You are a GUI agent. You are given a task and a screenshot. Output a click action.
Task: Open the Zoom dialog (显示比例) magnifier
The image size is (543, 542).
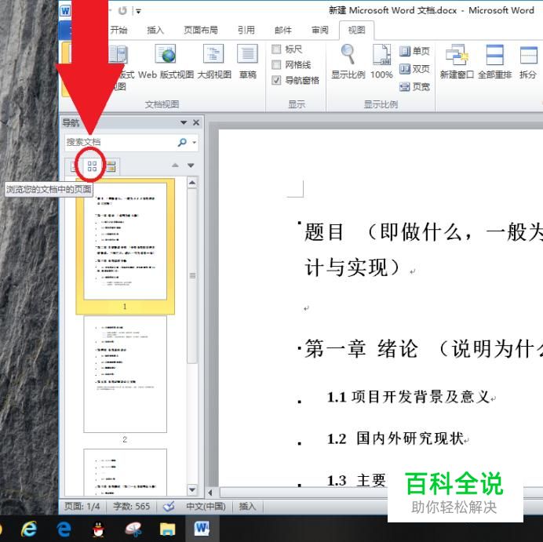coord(348,62)
